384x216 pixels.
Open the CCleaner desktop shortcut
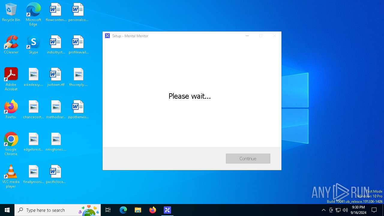click(11, 45)
